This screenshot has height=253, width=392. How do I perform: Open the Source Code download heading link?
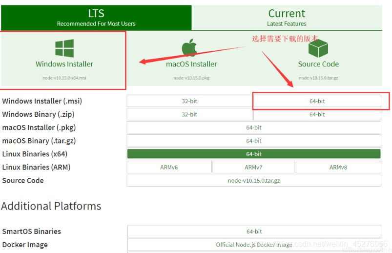pos(318,64)
